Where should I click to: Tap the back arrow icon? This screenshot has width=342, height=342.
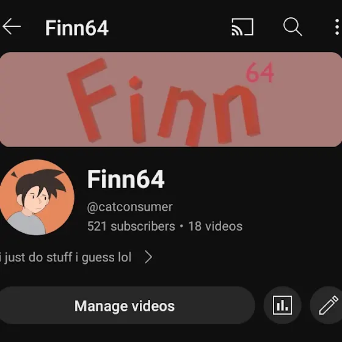tap(12, 27)
